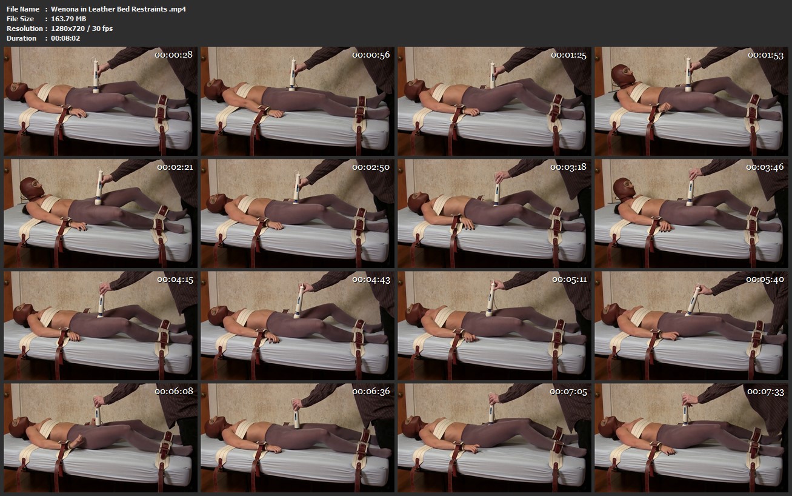Pick the last thumbnail stamped 00:07:33
The height and width of the screenshot is (496, 792).
tap(691, 438)
